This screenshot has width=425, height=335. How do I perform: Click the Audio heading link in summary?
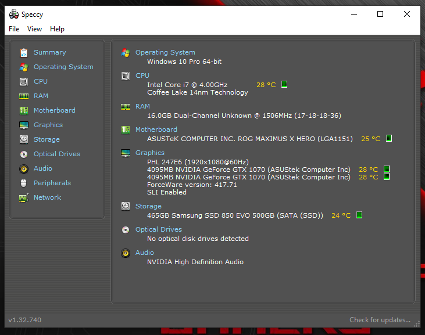145,253
